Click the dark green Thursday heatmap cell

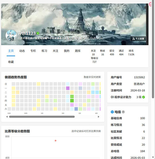click(72, 100)
